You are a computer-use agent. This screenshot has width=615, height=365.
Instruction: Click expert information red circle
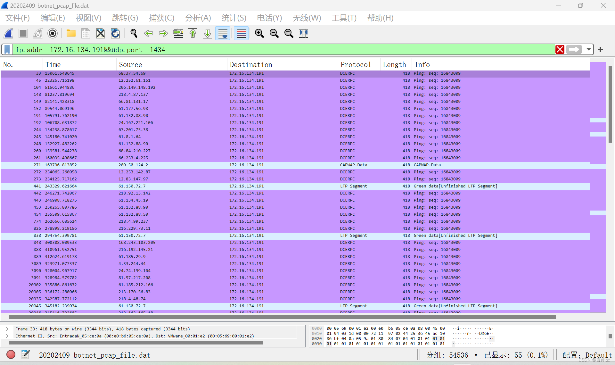tap(11, 354)
